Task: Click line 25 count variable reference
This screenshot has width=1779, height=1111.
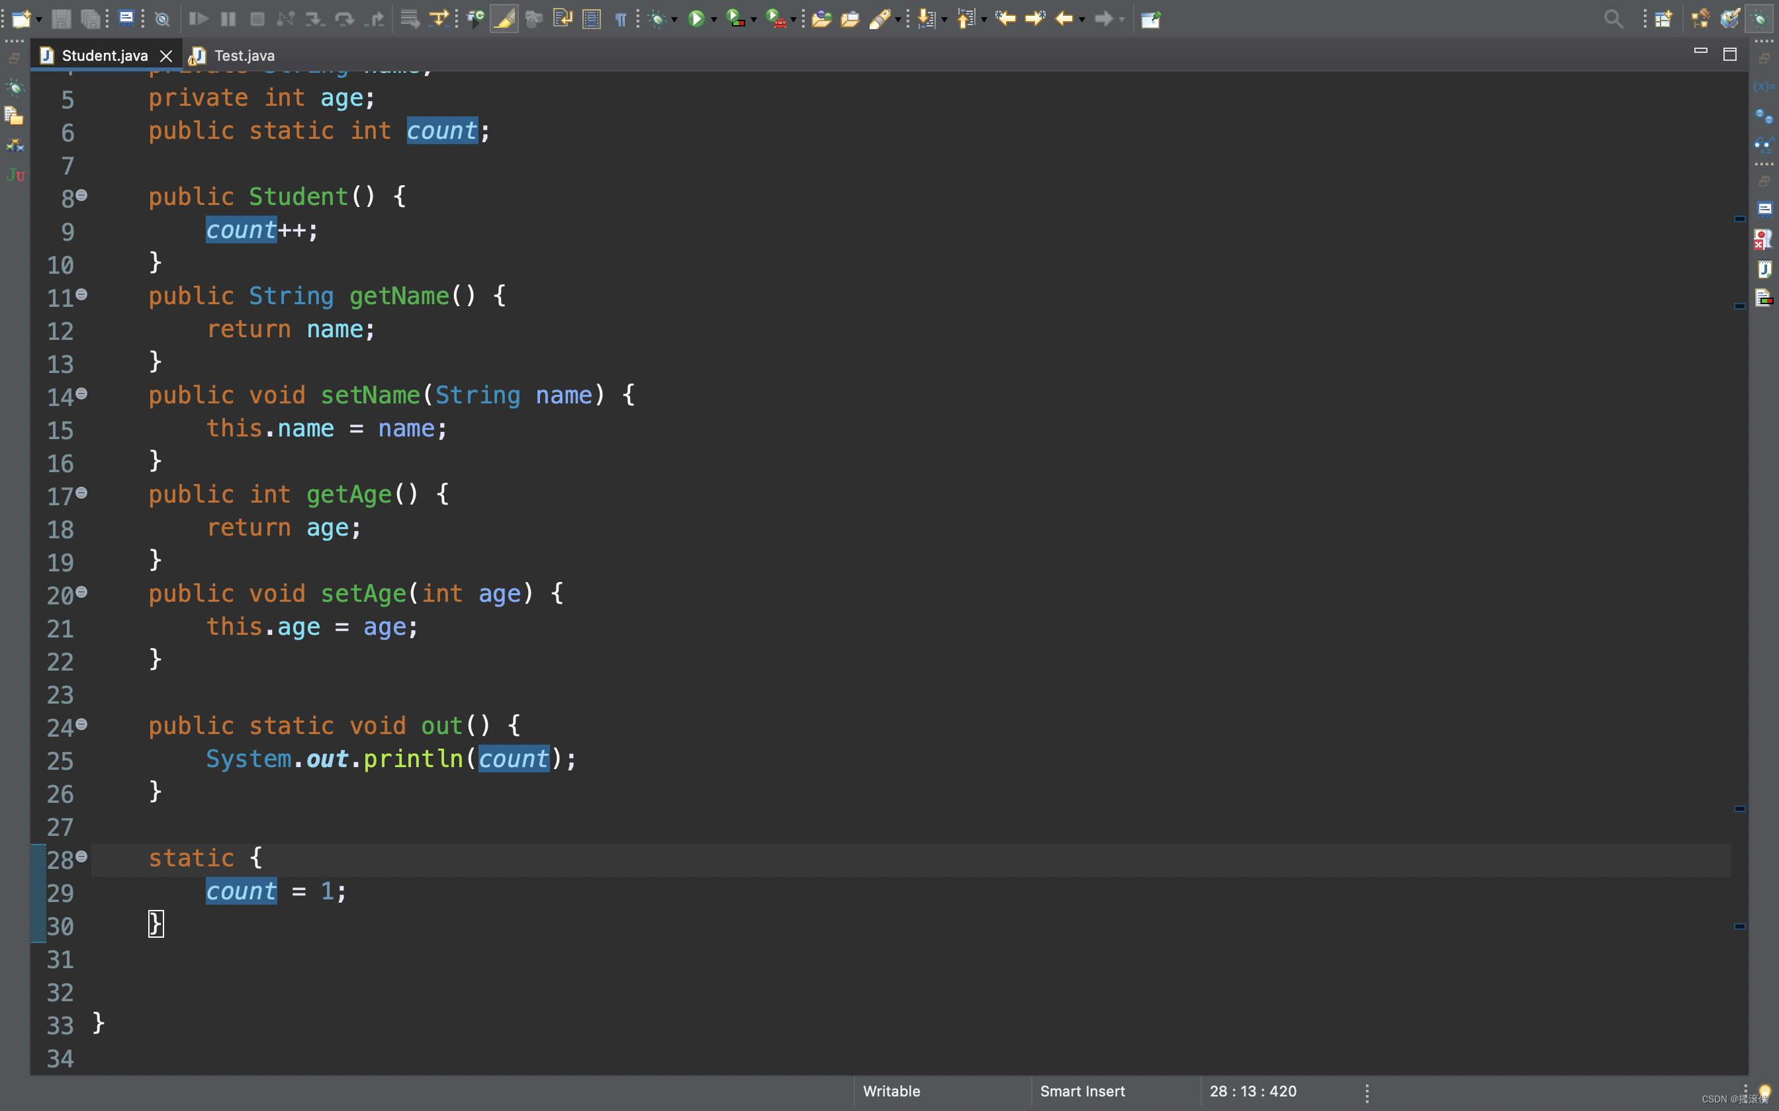Action: (514, 758)
